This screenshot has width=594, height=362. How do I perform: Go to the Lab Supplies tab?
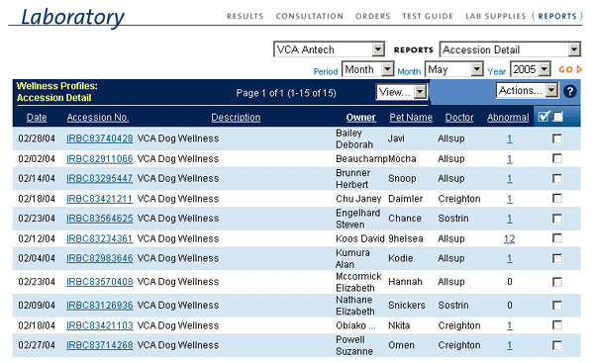click(x=496, y=16)
